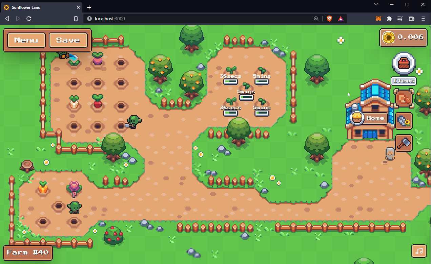Open a new browser tab
Viewport: 431px width, 264px height.
point(89,7)
